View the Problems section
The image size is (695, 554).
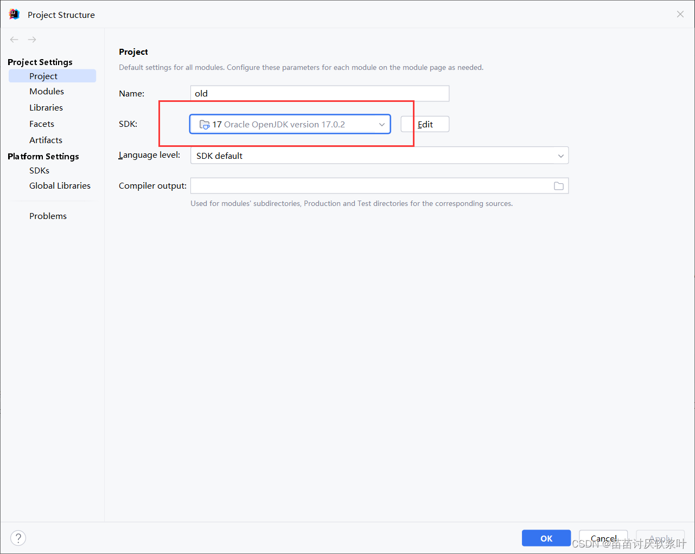click(x=48, y=216)
